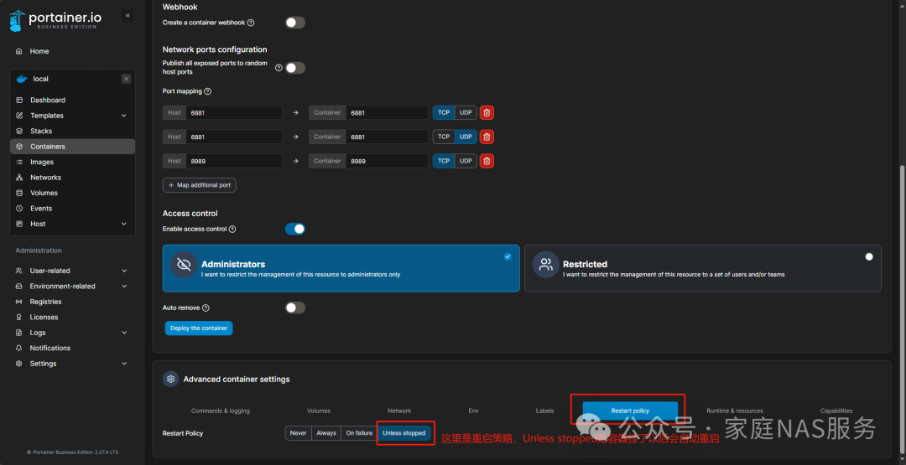Click the Registries radio icon
906x465 pixels.
pos(19,302)
